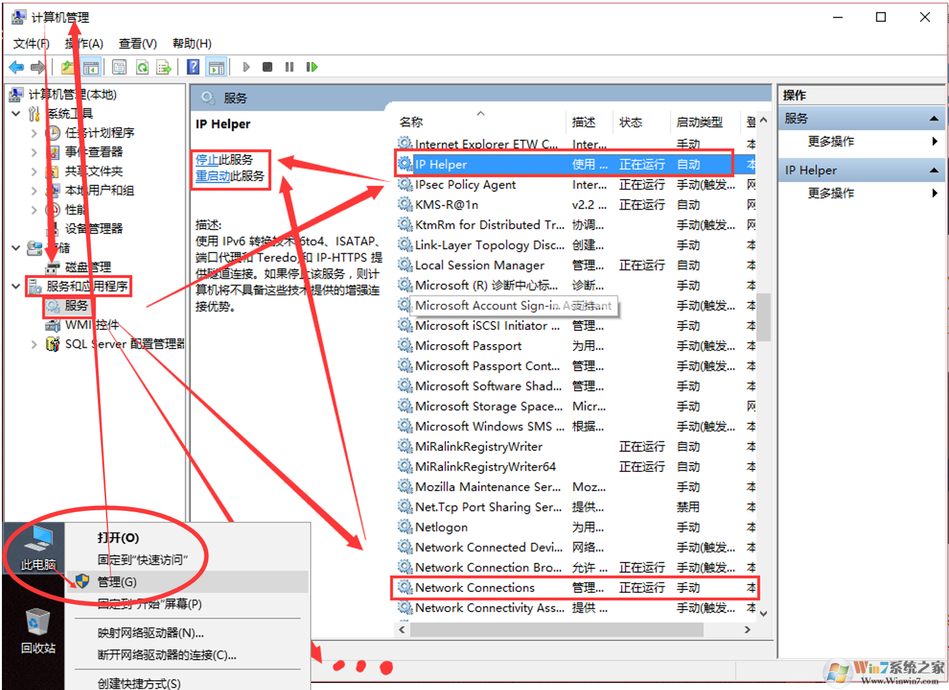The image size is (949, 690).
Task: Select the Network Connections service row
Action: click(x=474, y=588)
